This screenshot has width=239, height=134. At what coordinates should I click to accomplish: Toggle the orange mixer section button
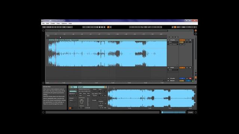point(196,77)
